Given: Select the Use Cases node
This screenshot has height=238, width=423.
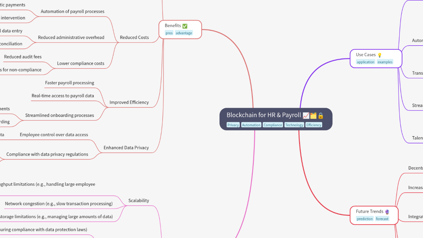Looking at the screenshot, I should pos(376,59).
